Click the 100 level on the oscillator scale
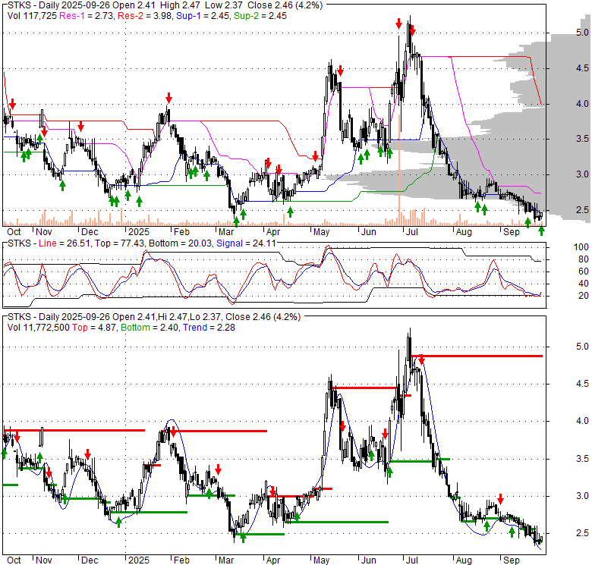Image resolution: width=592 pixels, height=565 pixels. point(581,247)
